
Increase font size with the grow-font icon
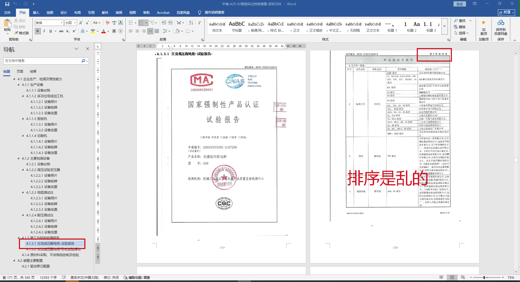81,23
